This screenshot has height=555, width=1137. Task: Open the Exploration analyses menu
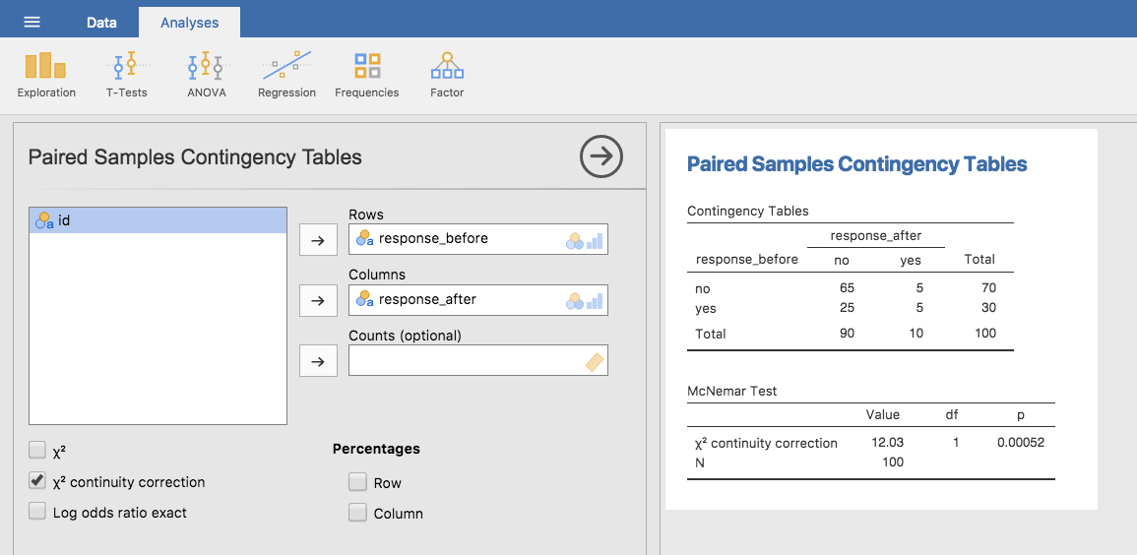point(46,75)
